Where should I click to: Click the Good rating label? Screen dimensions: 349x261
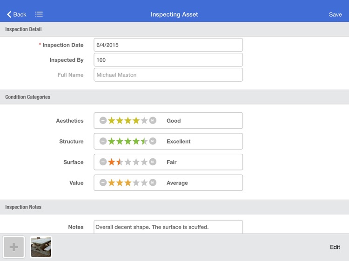click(x=174, y=121)
